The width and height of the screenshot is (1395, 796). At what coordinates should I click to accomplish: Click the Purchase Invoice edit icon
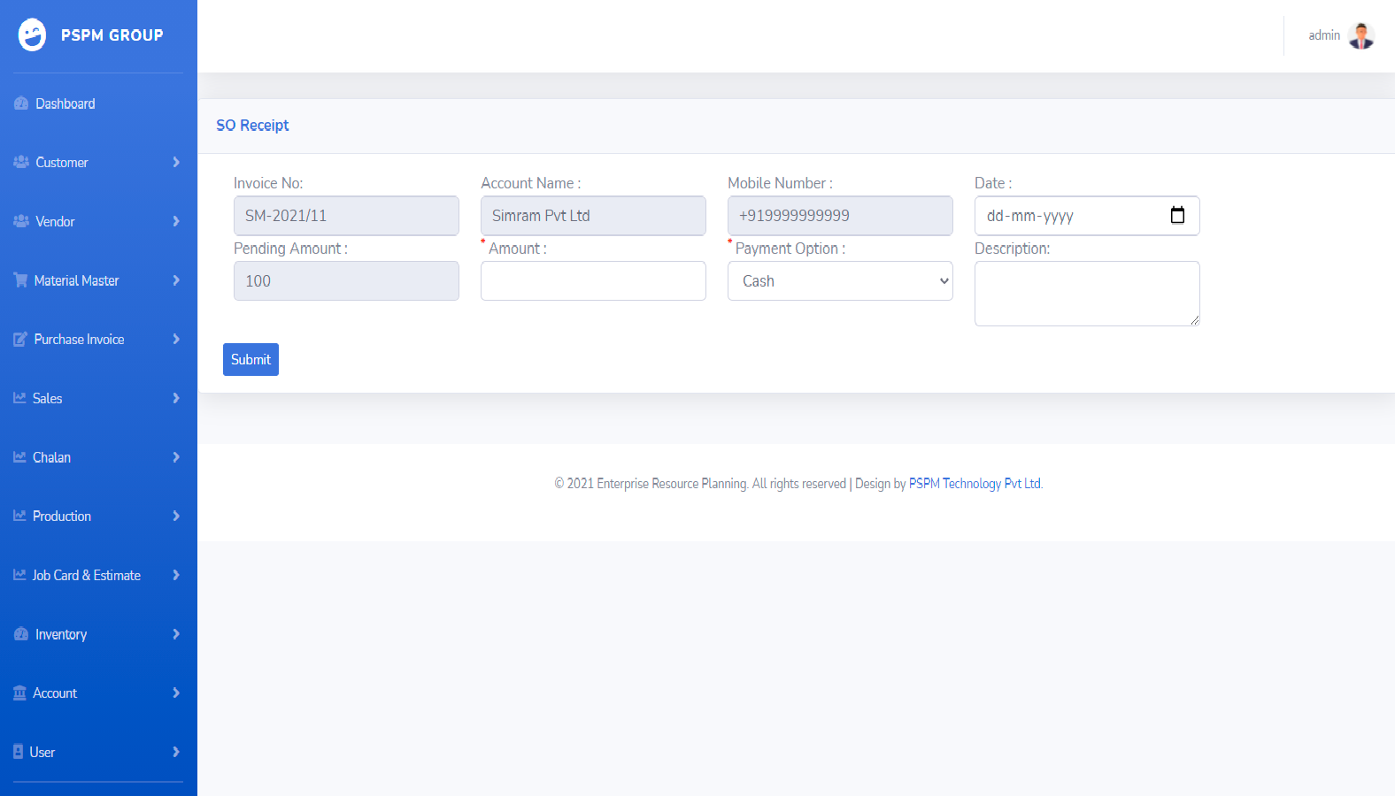pos(20,340)
